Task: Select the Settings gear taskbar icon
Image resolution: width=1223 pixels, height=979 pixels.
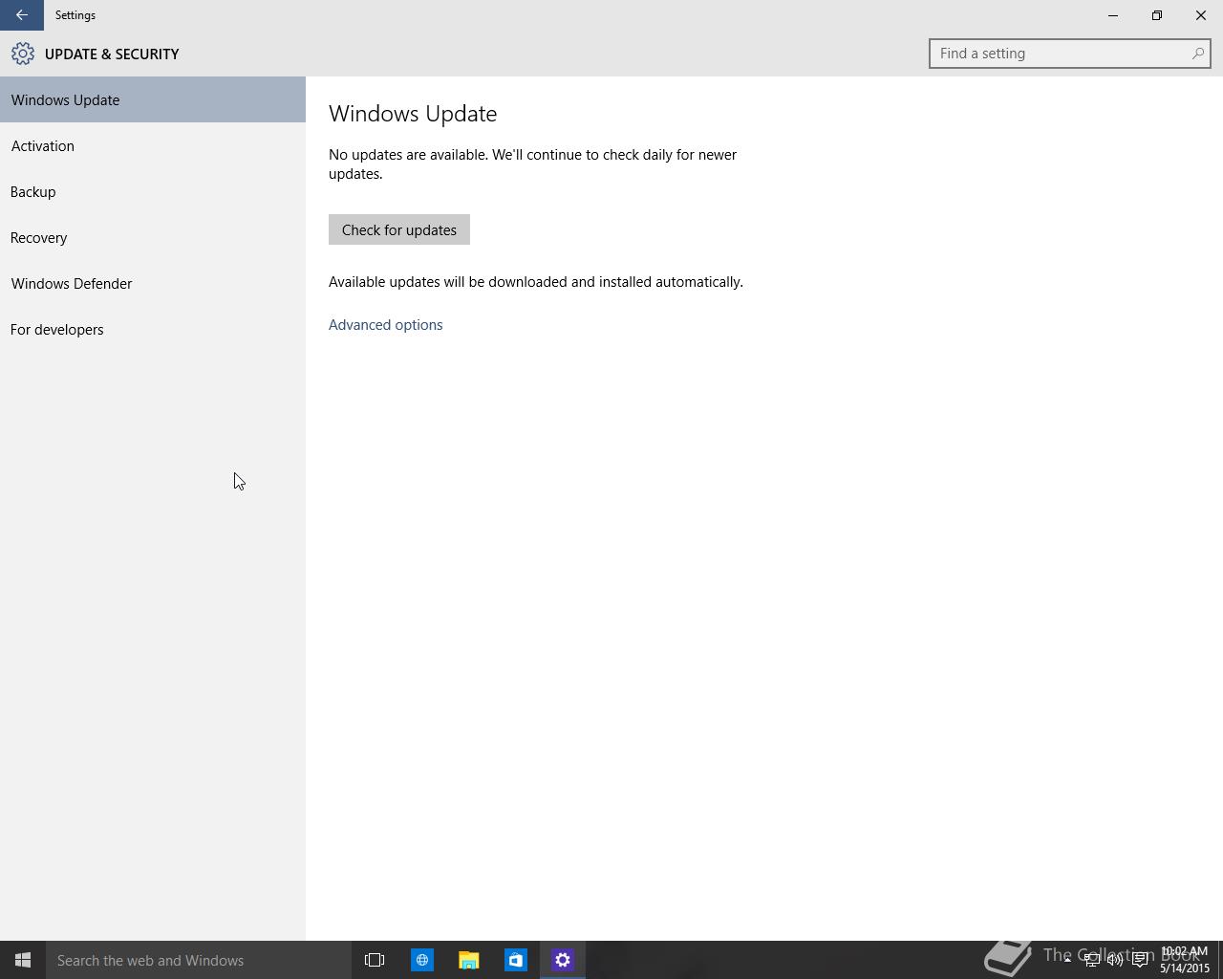Action: 562,960
